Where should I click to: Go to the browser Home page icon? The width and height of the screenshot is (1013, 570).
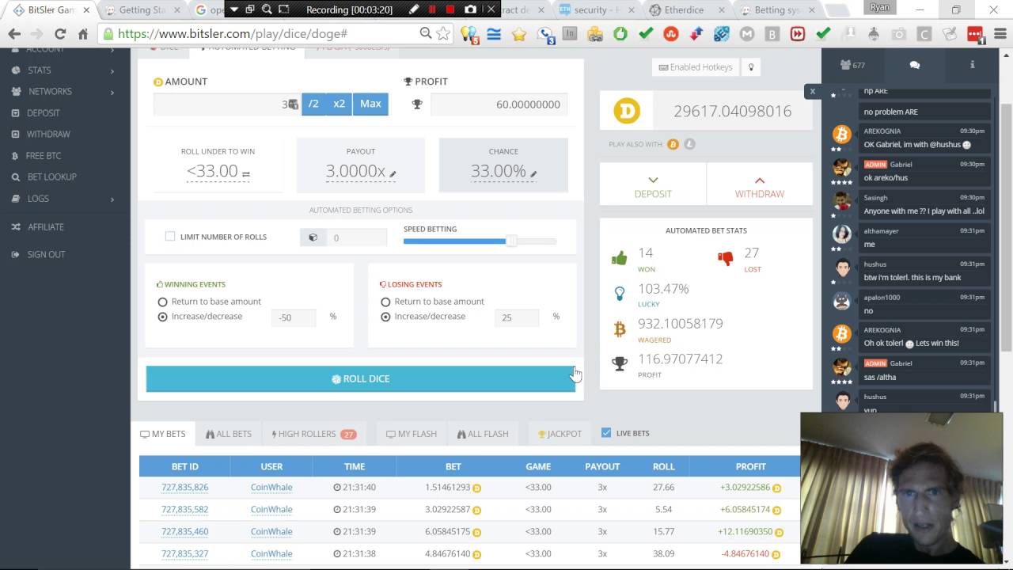83,34
